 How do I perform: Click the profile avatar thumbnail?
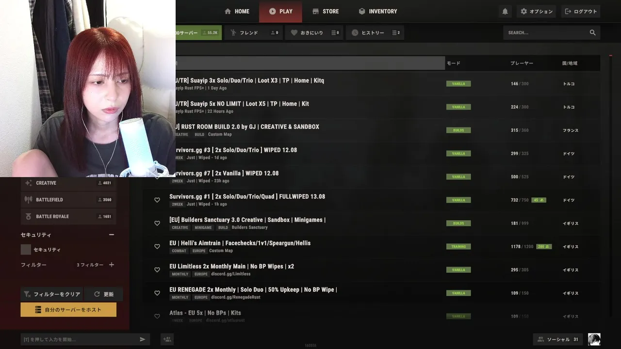594,339
